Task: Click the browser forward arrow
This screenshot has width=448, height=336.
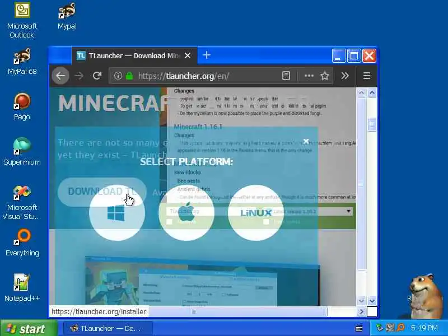Action: [79, 76]
